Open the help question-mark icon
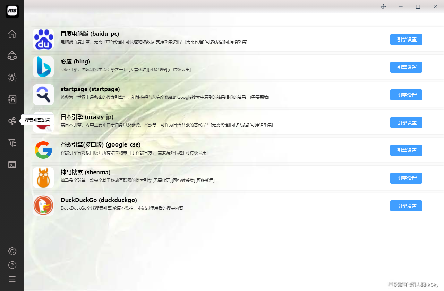 tap(12, 265)
